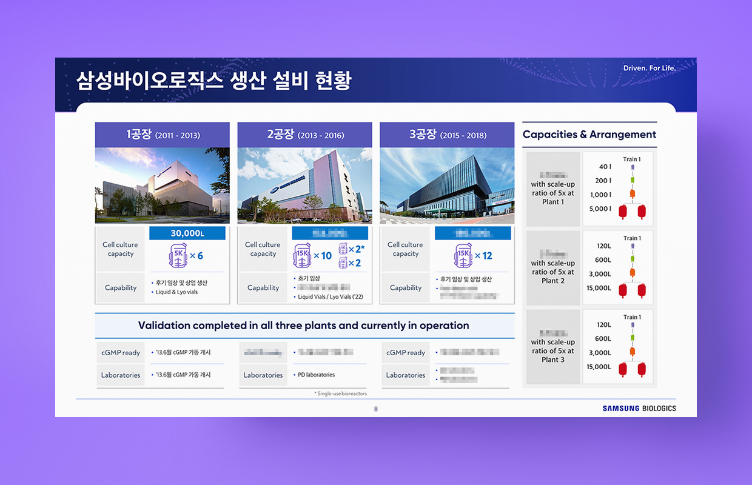This screenshot has width=752, height=485.
Task: Click the 15K bioreactor icon beside × 10
Action: tap(301, 256)
